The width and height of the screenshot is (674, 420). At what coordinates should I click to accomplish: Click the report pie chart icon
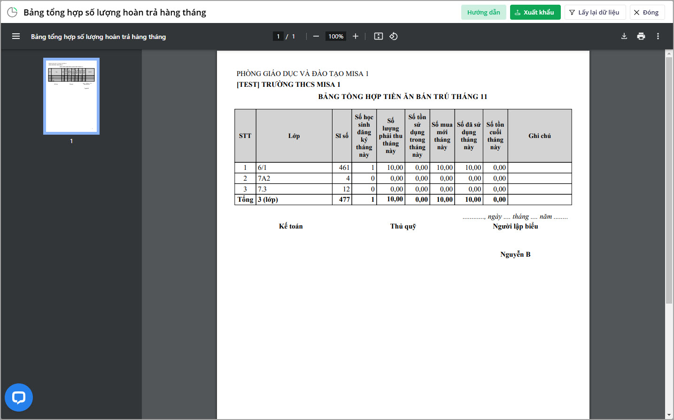pyautogui.click(x=12, y=12)
